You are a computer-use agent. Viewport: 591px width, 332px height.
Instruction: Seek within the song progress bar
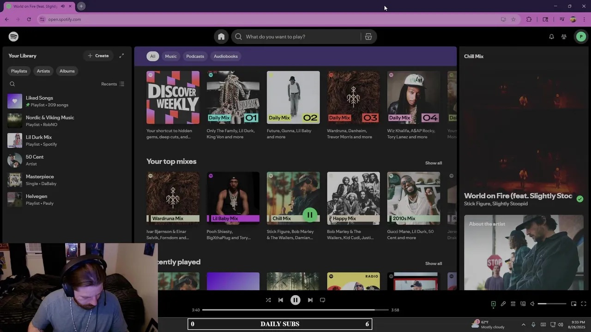click(x=295, y=310)
